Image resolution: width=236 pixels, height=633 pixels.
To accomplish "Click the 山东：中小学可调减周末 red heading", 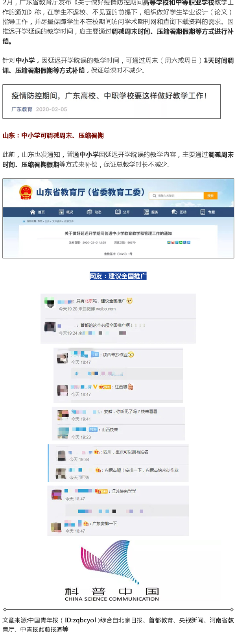I will [x=53, y=135].
